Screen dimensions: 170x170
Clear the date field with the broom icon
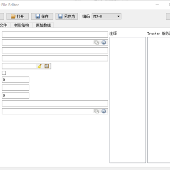pos(40,66)
